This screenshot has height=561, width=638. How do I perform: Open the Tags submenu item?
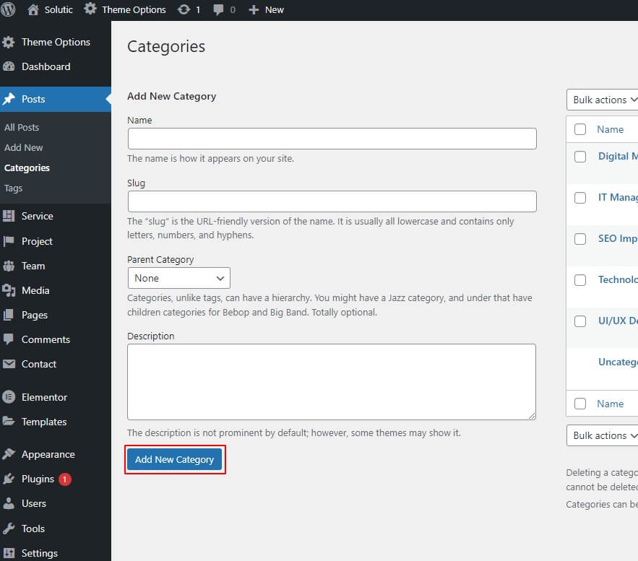tap(13, 188)
